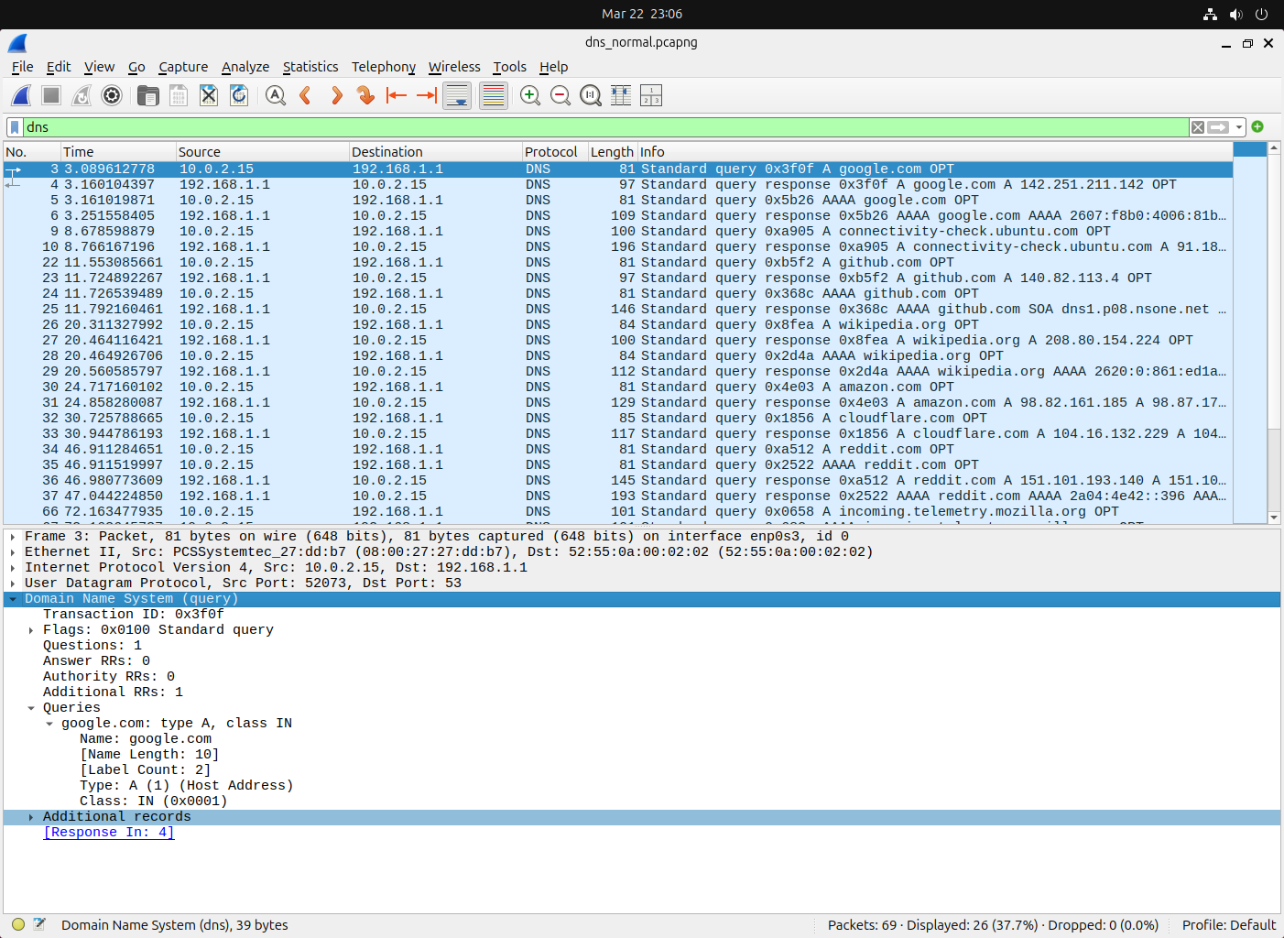Click the filter bookmark icon
The height and width of the screenshot is (938, 1284).
pyautogui.click(x=15, y=127)
